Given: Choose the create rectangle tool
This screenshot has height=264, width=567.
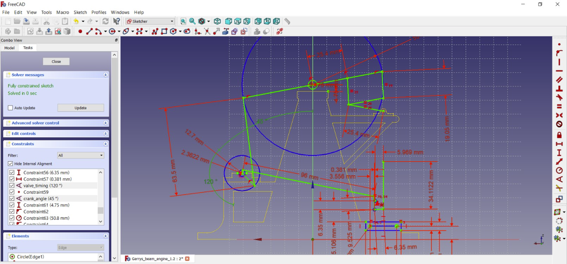Looking at the screenshot, I should coord(164,31).
